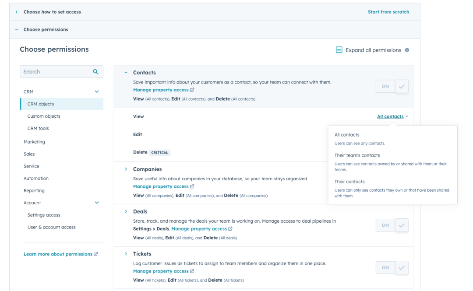Open Custom objects in sidebar

[x=44, y=116]
